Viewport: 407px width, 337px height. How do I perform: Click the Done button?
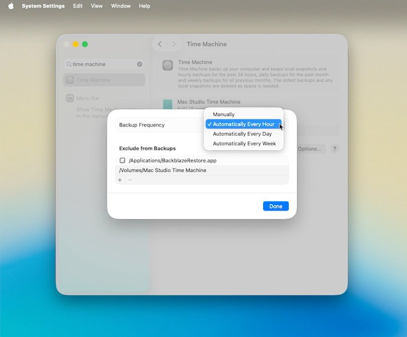point(276,206)
